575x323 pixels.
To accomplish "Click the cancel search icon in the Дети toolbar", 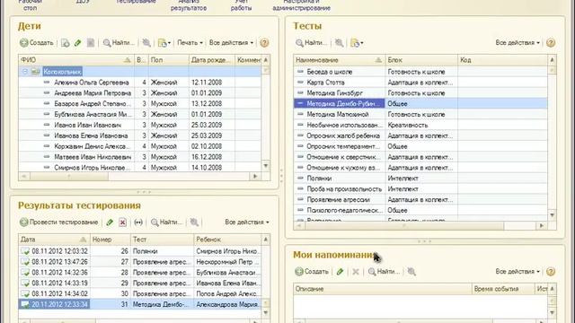I will click(146, 43).
